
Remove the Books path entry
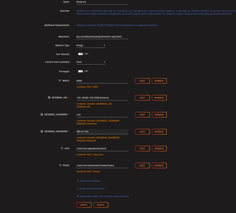[159, 165]
